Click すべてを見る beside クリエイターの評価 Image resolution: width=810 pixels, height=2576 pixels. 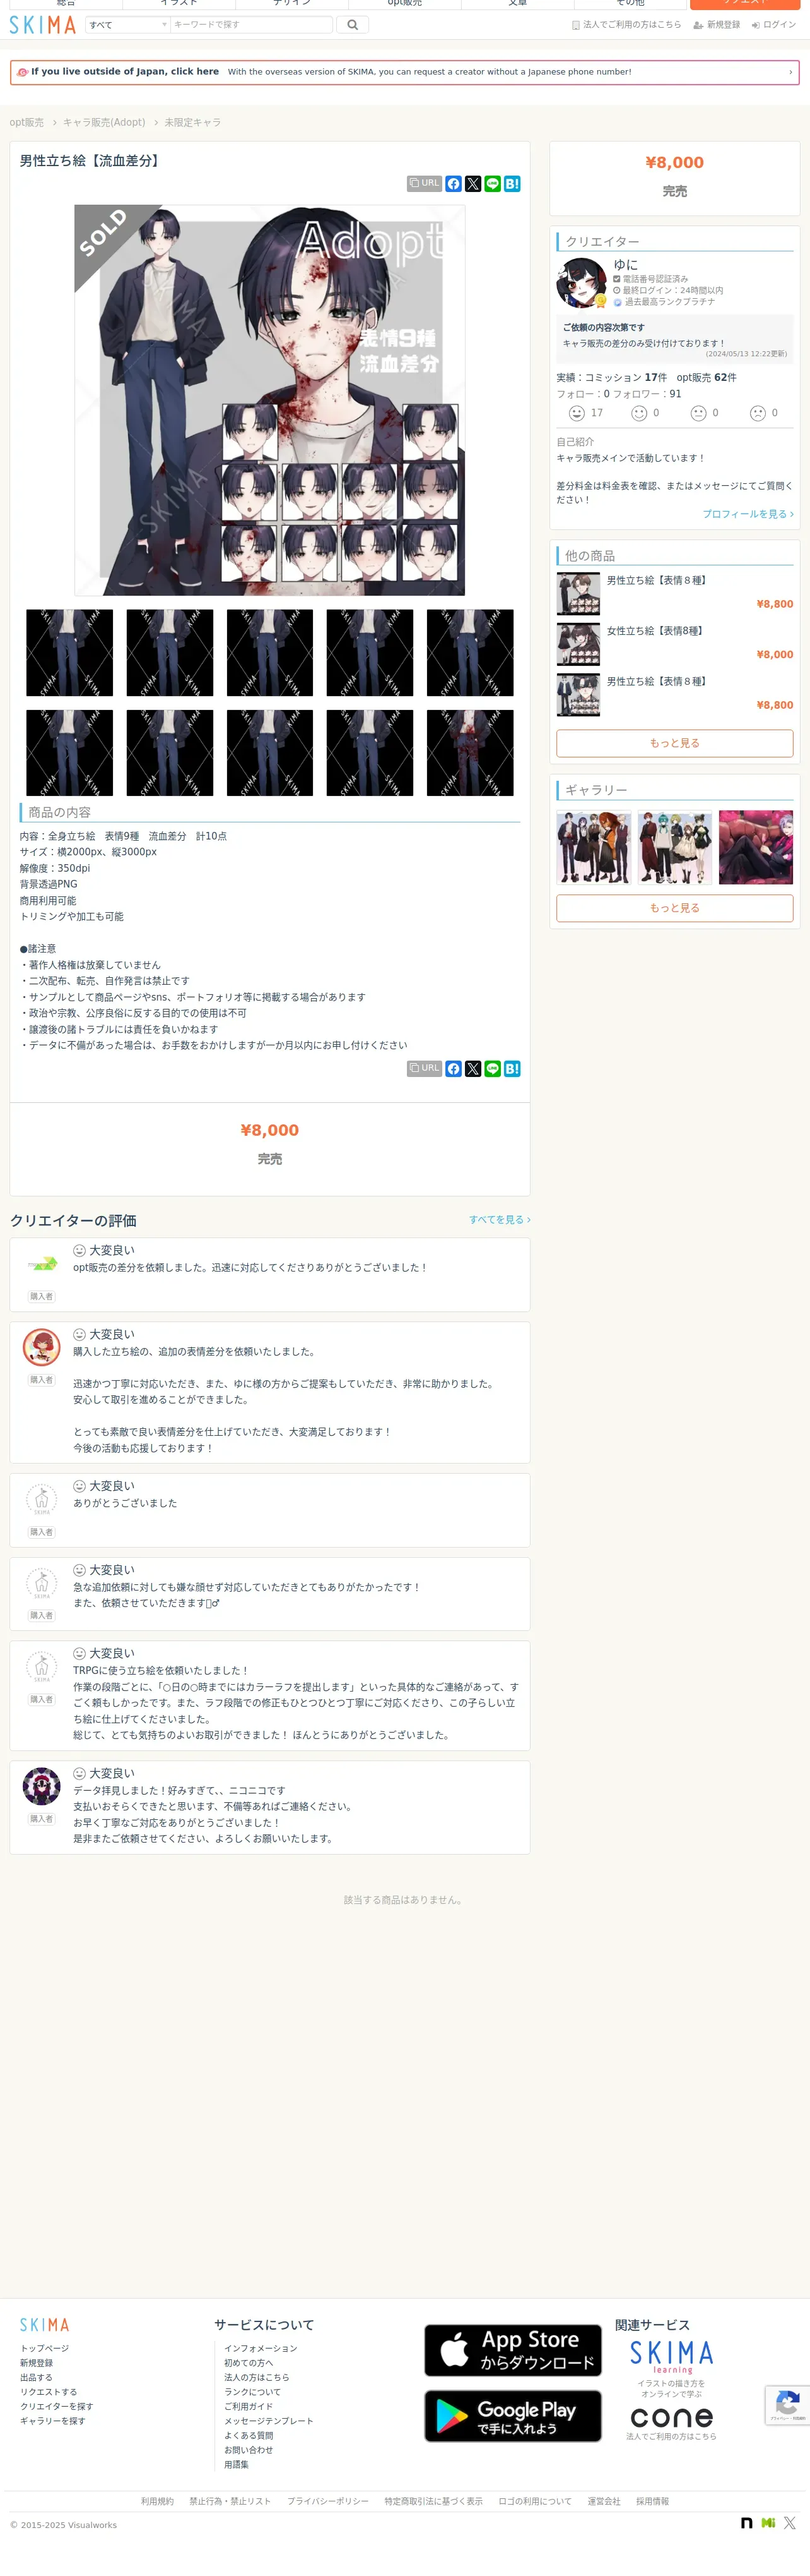click(x=500, y=1220)
